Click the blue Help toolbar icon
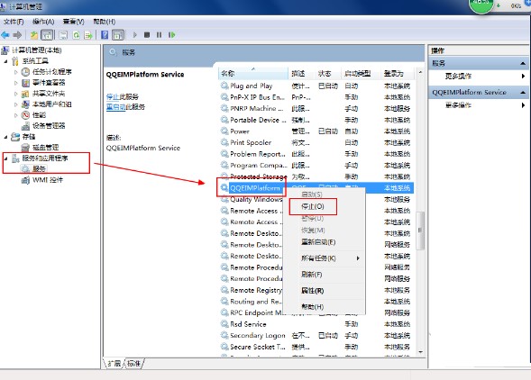This screenshot has width=531, height=380. tap(105, 35)
